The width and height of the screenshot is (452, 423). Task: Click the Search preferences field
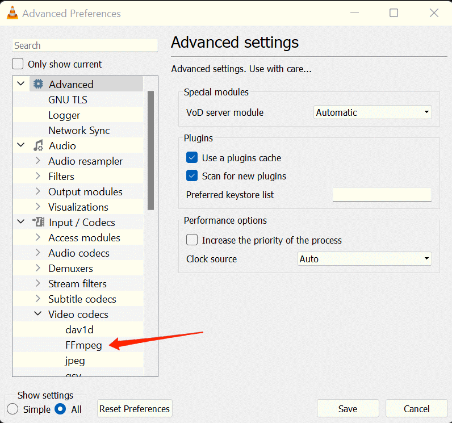tap(85, 45)
